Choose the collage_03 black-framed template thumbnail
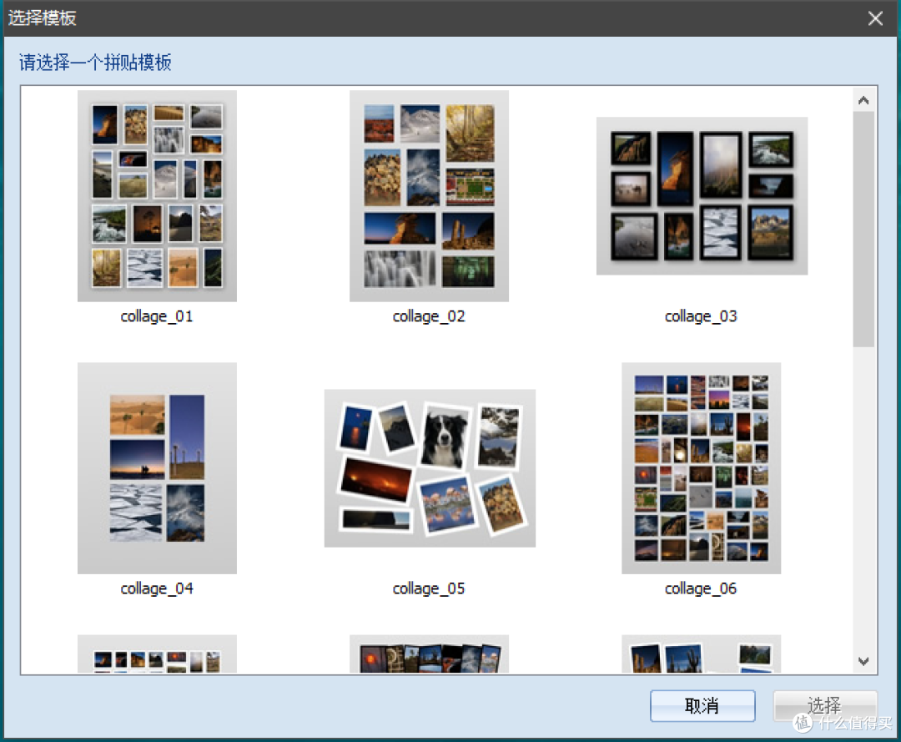Image resolution: width=901 pixels, height=742 pixels. pos(702,196)
